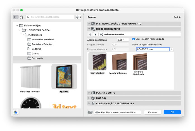Confirm with the OK button
195x131 pixels.
coord(172,112)
